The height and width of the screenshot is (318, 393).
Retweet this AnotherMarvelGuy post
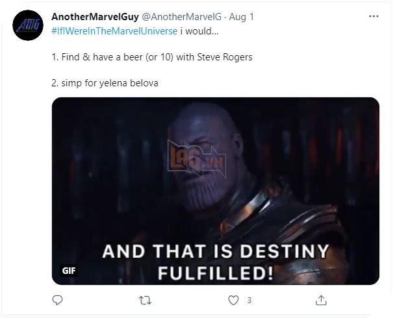[x=146, y=300]
